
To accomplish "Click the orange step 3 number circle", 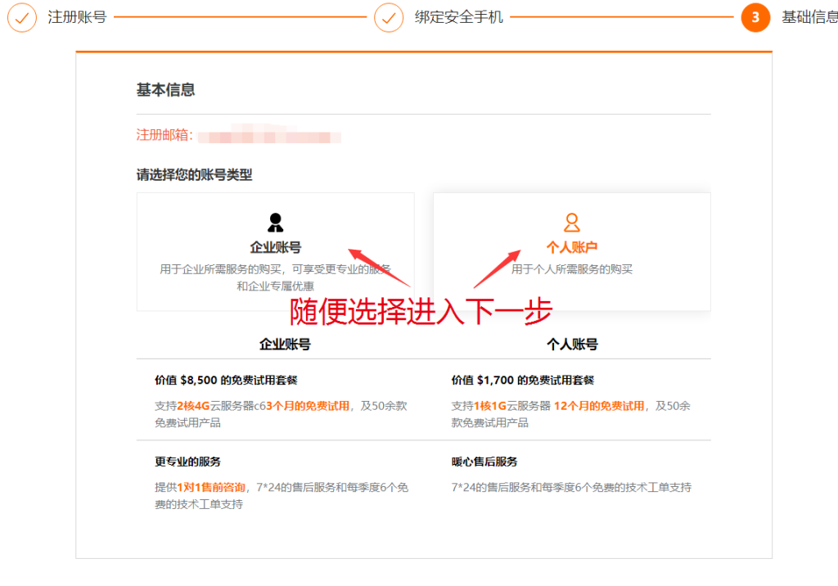I will pos(755,17).
